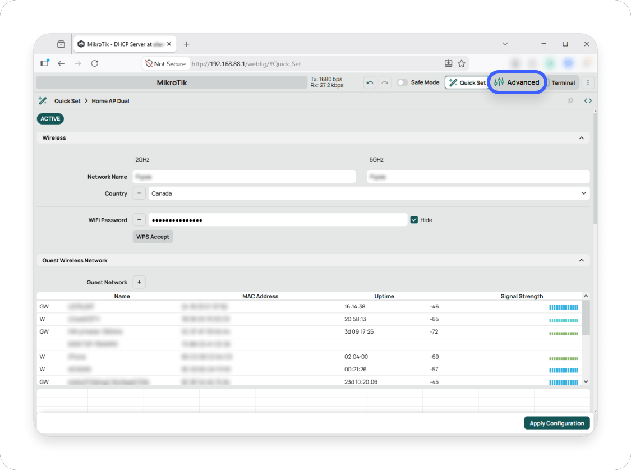
Task: Click the signal strength bar for -65
Action: click(564, 320)
